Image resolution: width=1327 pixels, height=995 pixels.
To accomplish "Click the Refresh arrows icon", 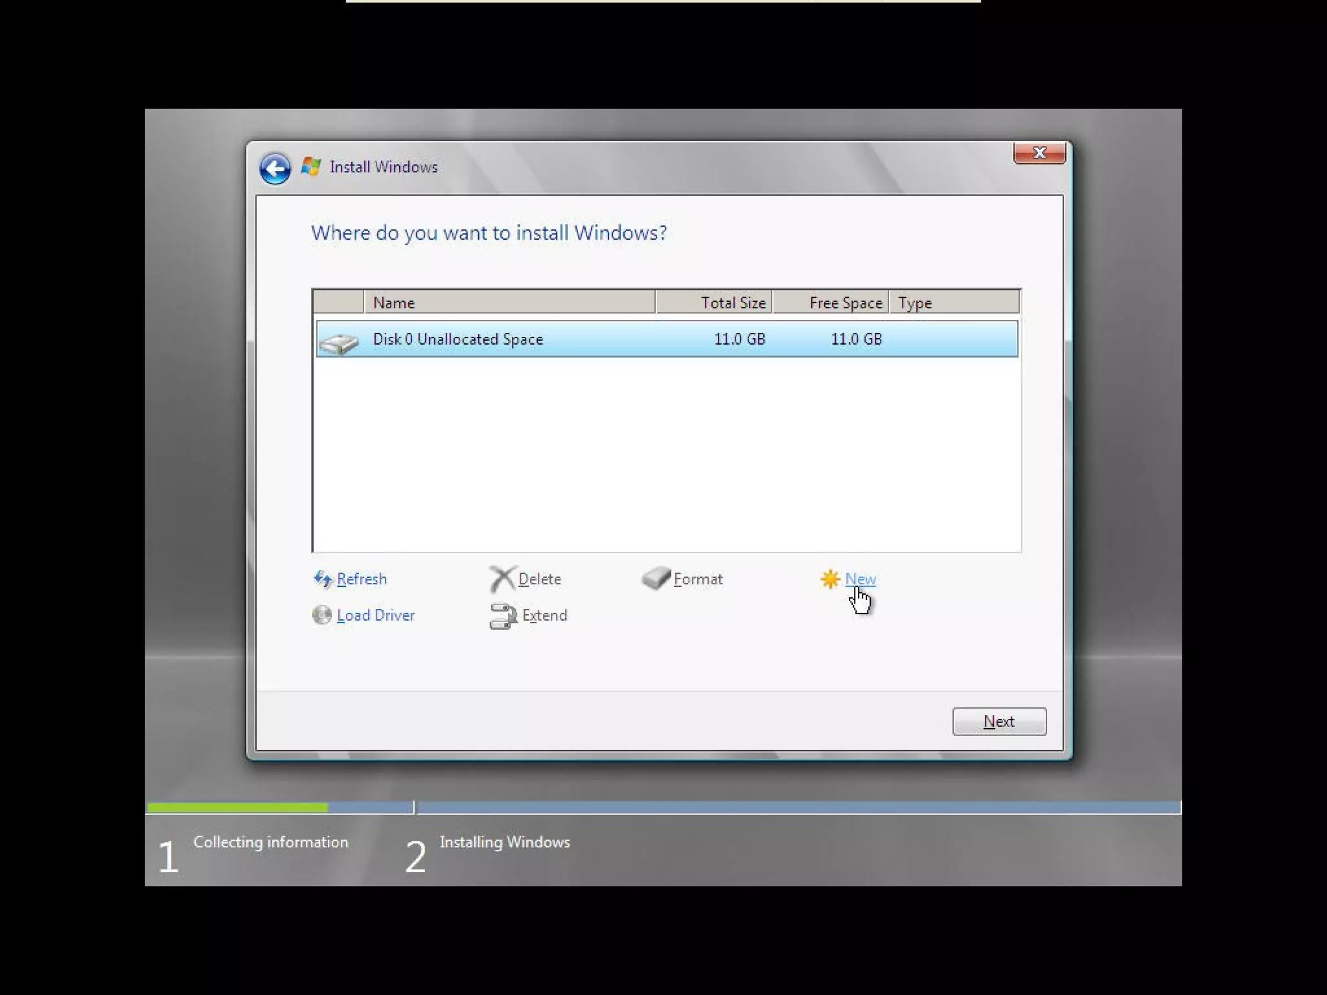I will pyautogui.click(x=322, y=578).
